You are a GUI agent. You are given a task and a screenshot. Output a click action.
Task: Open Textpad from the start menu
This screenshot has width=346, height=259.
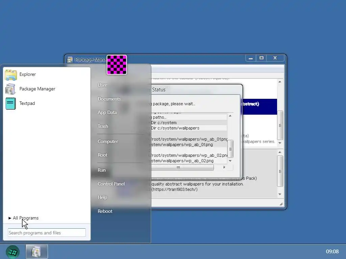coord(47,104)
